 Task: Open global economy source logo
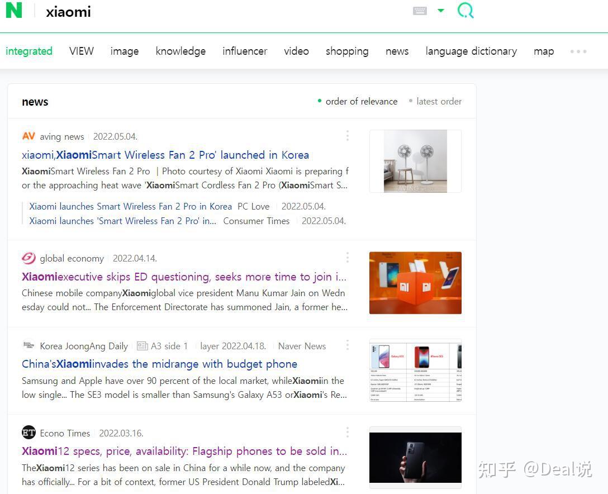pos(28,258)
